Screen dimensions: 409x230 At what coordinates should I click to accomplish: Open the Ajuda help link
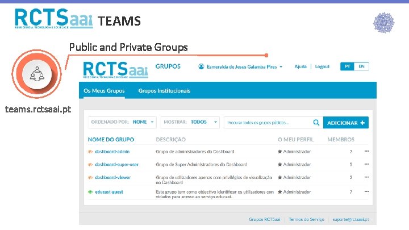pos(301,66)
